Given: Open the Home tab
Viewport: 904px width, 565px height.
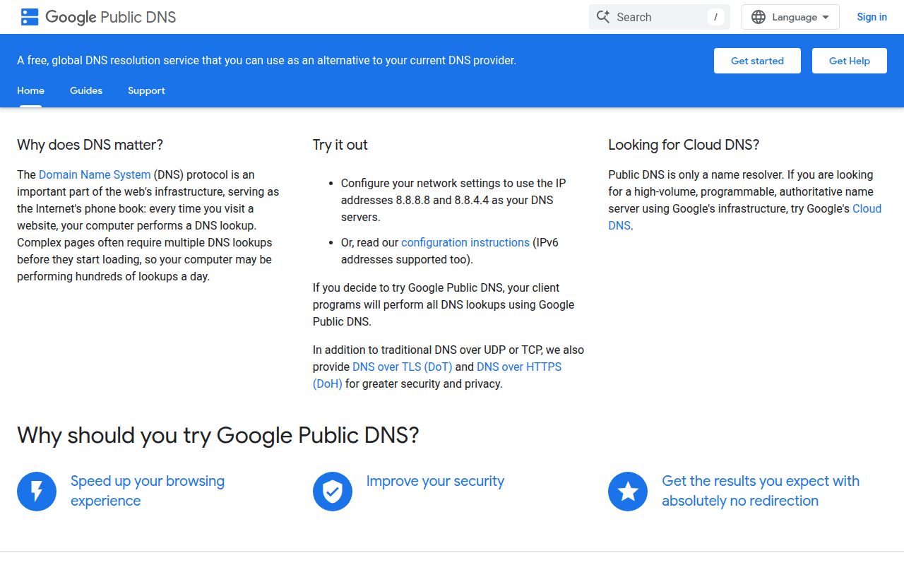Looking at the screenshot, I should click(30, 90).
